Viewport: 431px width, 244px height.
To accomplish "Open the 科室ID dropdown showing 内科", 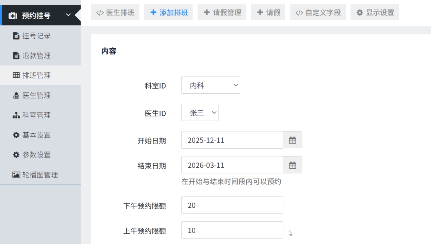I will pyautogui.click(x=211, y=85).
